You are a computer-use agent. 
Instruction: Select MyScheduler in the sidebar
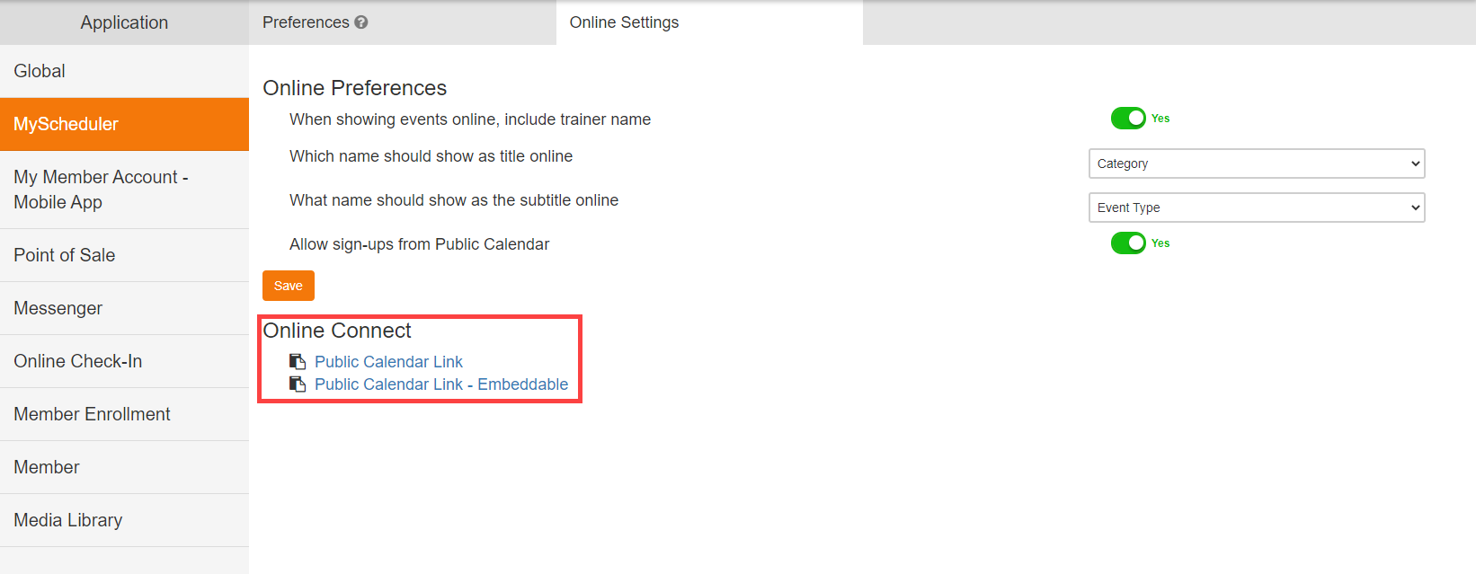click(124, 124)
